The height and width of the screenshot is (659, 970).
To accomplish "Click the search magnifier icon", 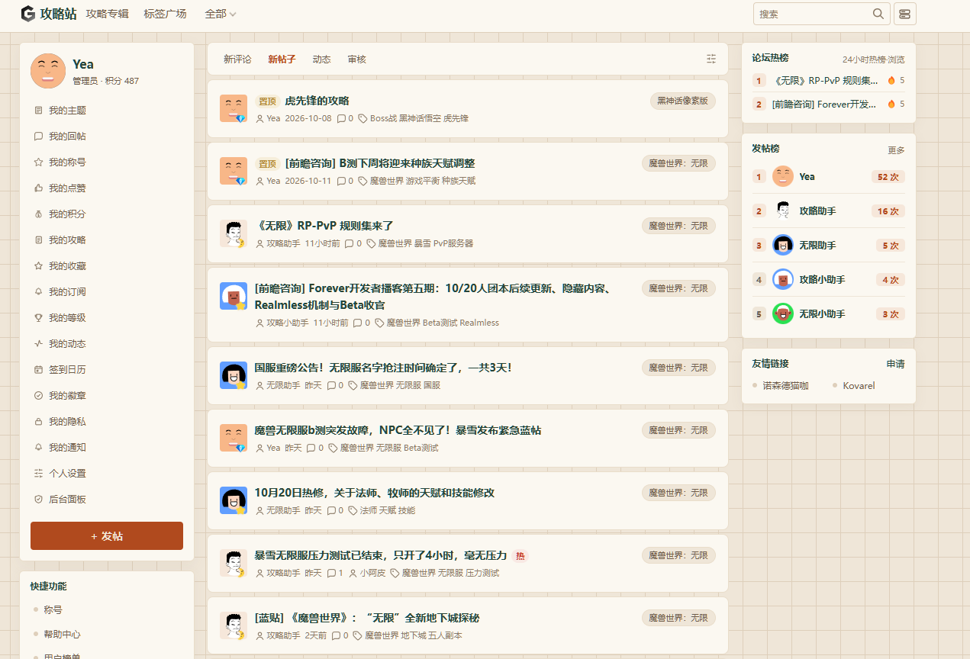I will [x=878, y=14].
